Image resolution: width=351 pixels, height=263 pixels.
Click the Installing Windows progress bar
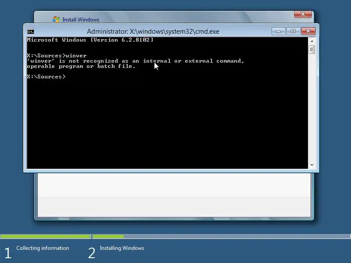point(222,236)
